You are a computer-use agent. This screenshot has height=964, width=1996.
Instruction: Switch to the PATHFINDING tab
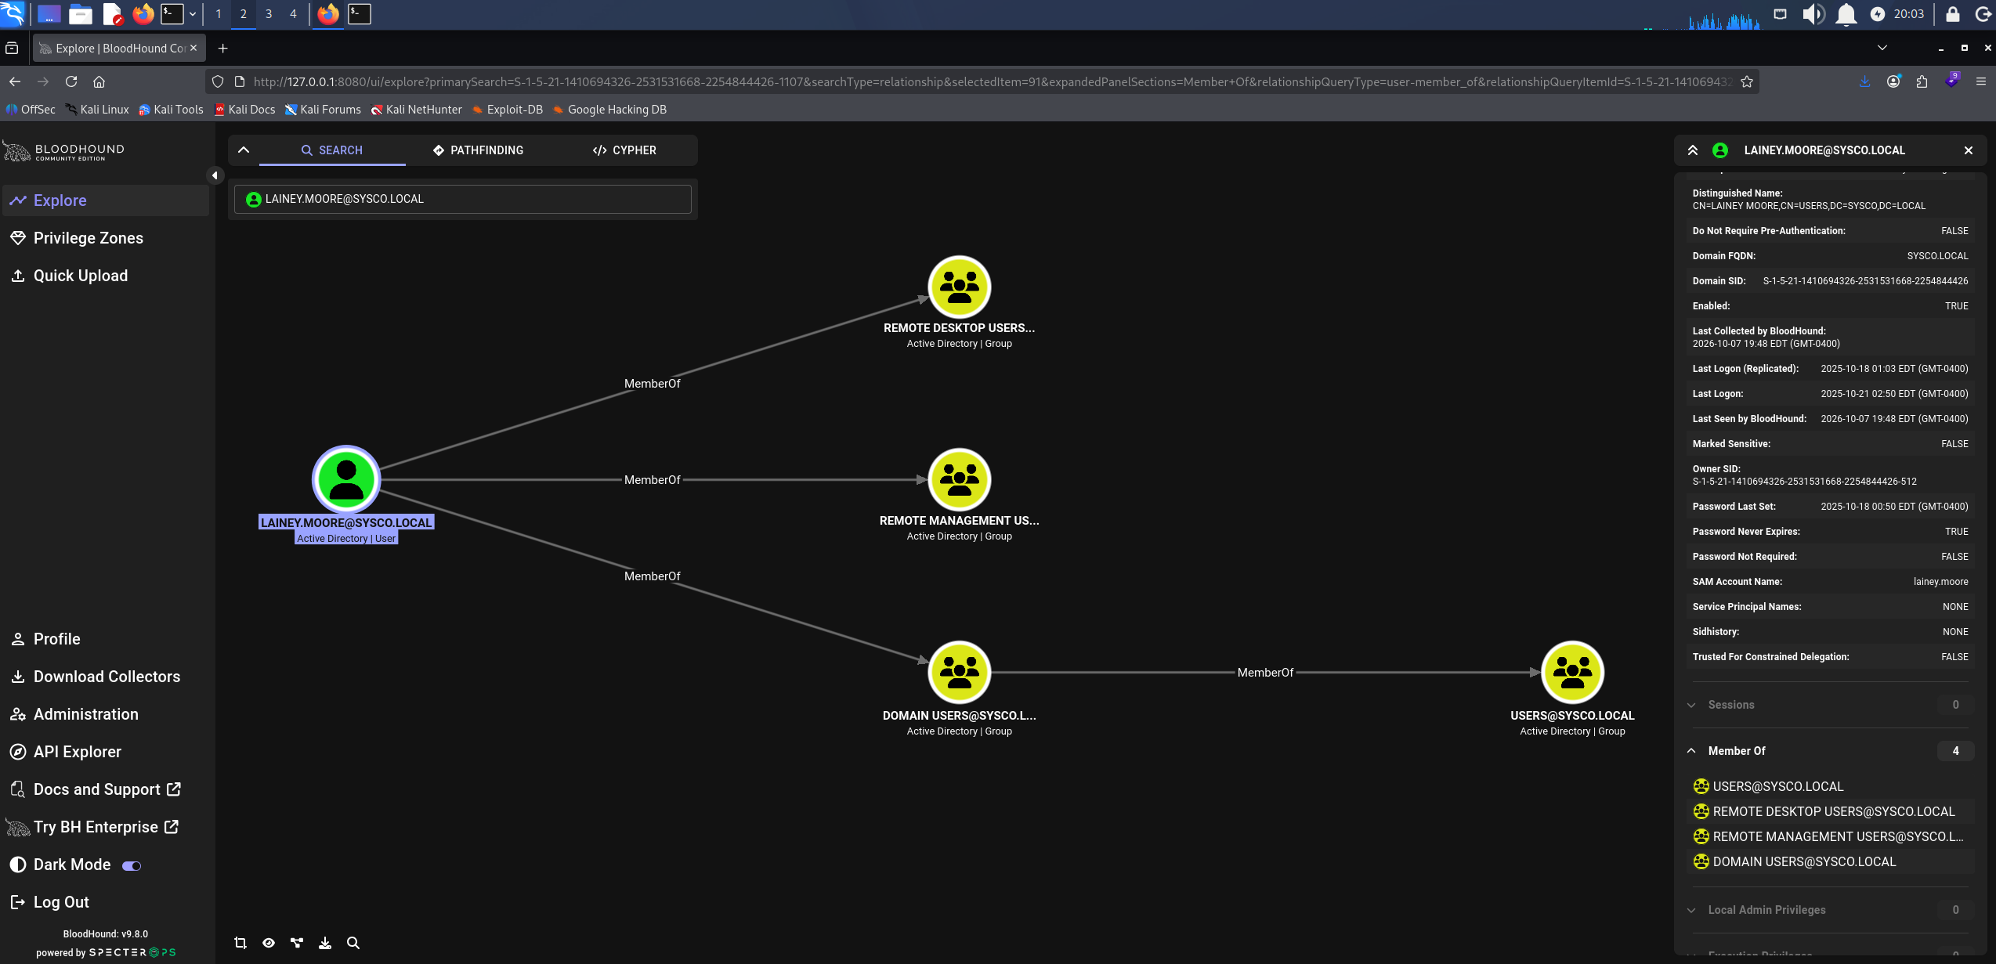click(479, 150)
